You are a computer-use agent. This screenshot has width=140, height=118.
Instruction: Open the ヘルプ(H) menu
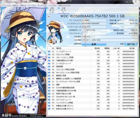pyautogui.click(x=53, y=6)
